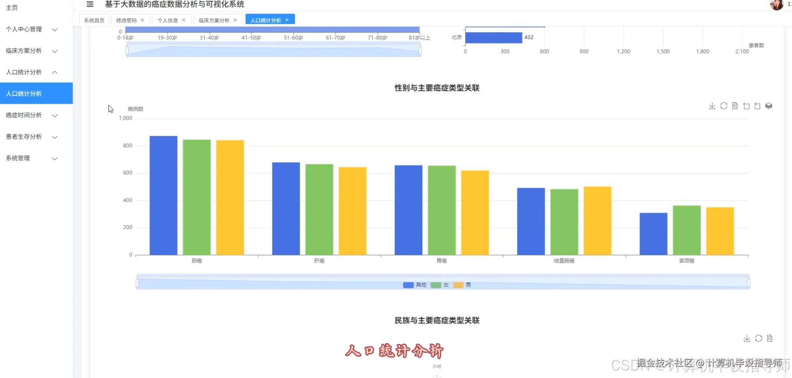
Task: Download the gender-cancer chart as image
Action: tap(712, 106)
